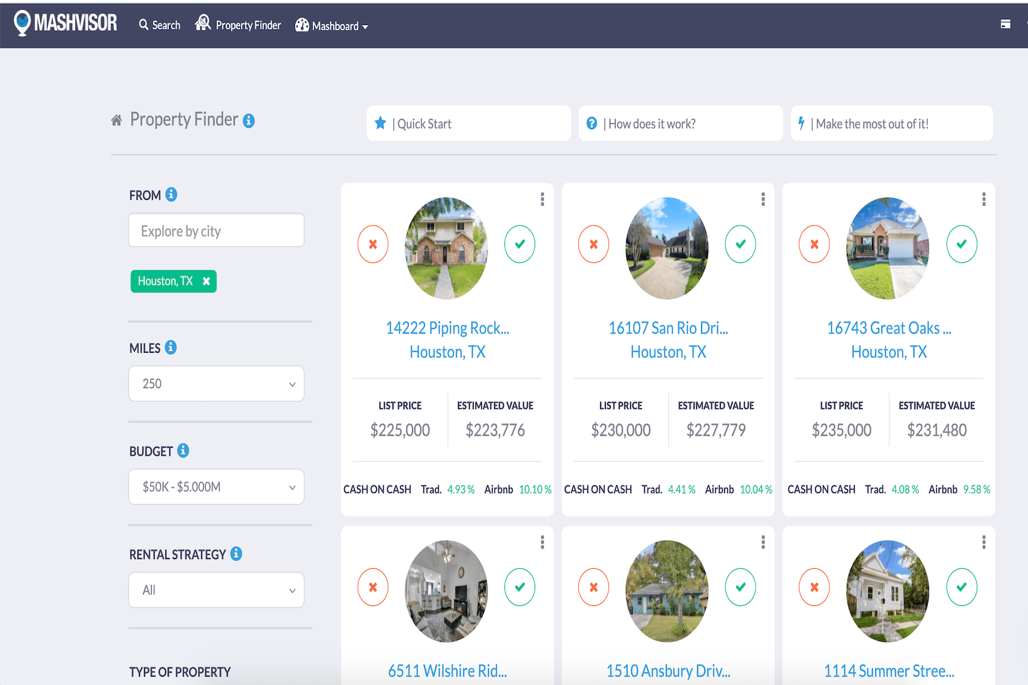This screenshot has height=685, width=1028.
Task: Expand the MILES dropdown showing 250
Action: coord(217,384)
